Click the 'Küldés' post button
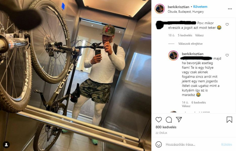The width and height of the screenshot is (236, 151). click(227, 145)
